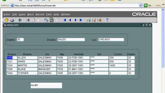Click the page icon in address bar
The image size is (165, 93).
[12, 5]
